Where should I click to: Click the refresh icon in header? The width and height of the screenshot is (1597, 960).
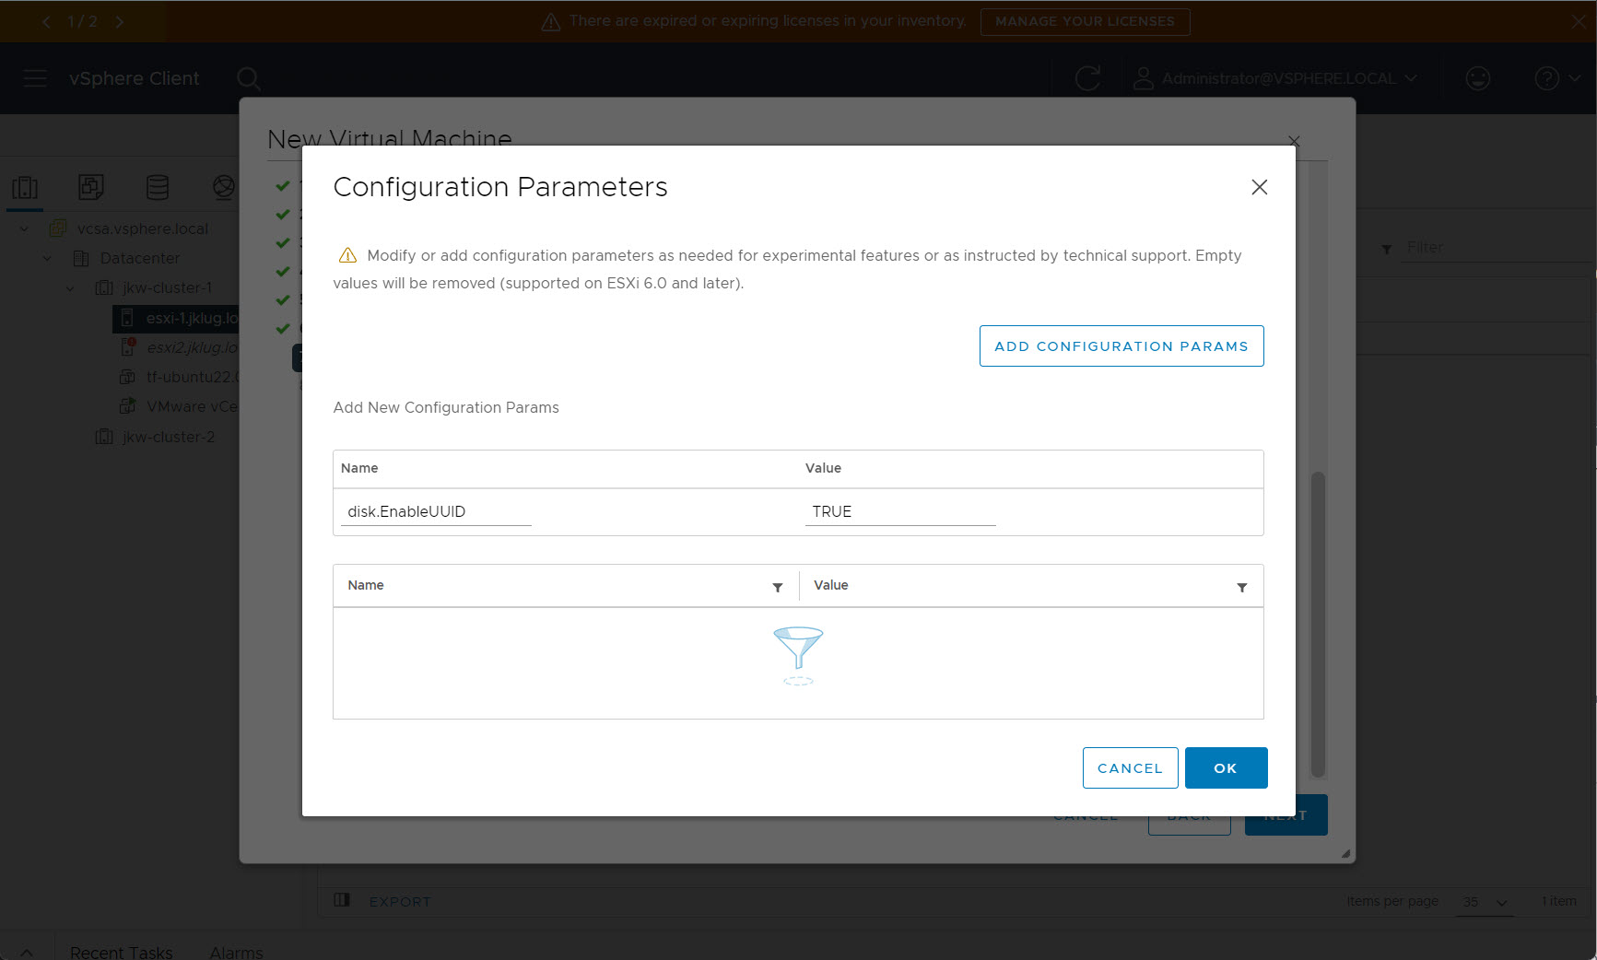click(1087, 78)
